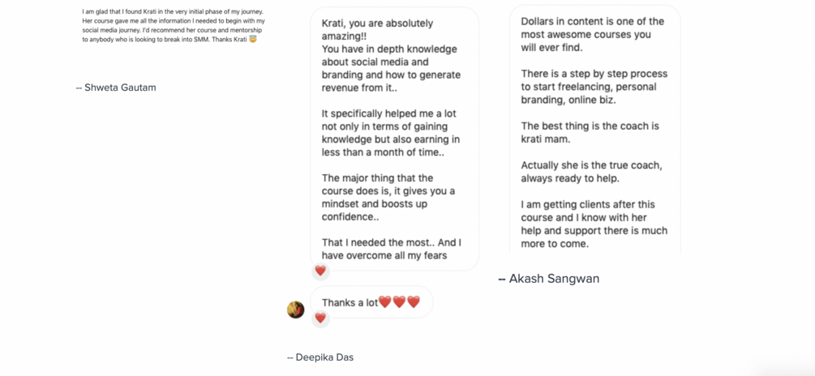Click the last red heart emoji in 'Thanks a lot'
This screenshot has width=815, height=376.
[x=414, y=301]
